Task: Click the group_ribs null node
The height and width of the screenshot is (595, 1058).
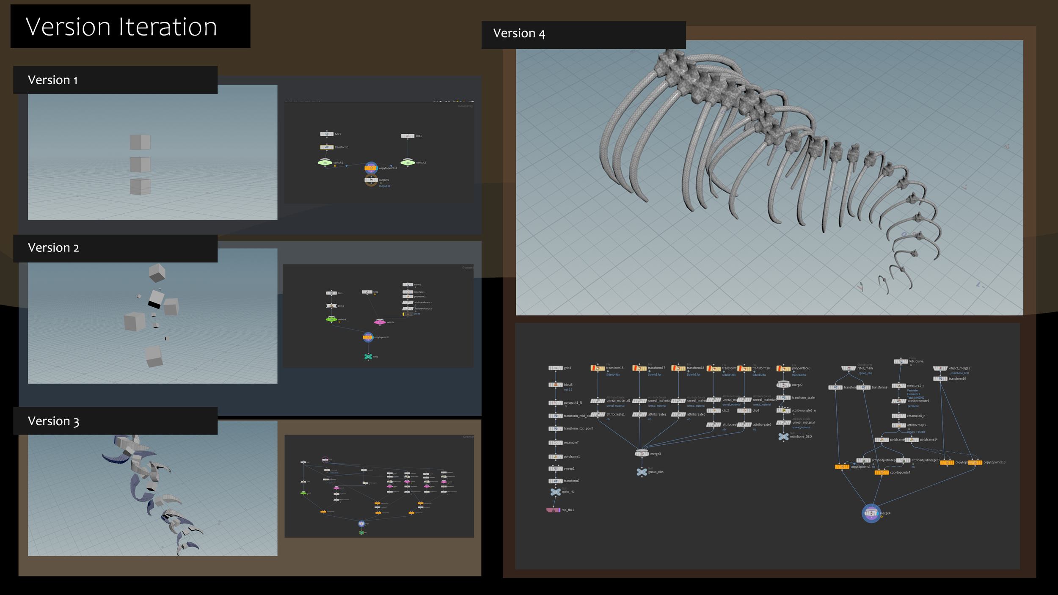Action: (x=642, y=472)
